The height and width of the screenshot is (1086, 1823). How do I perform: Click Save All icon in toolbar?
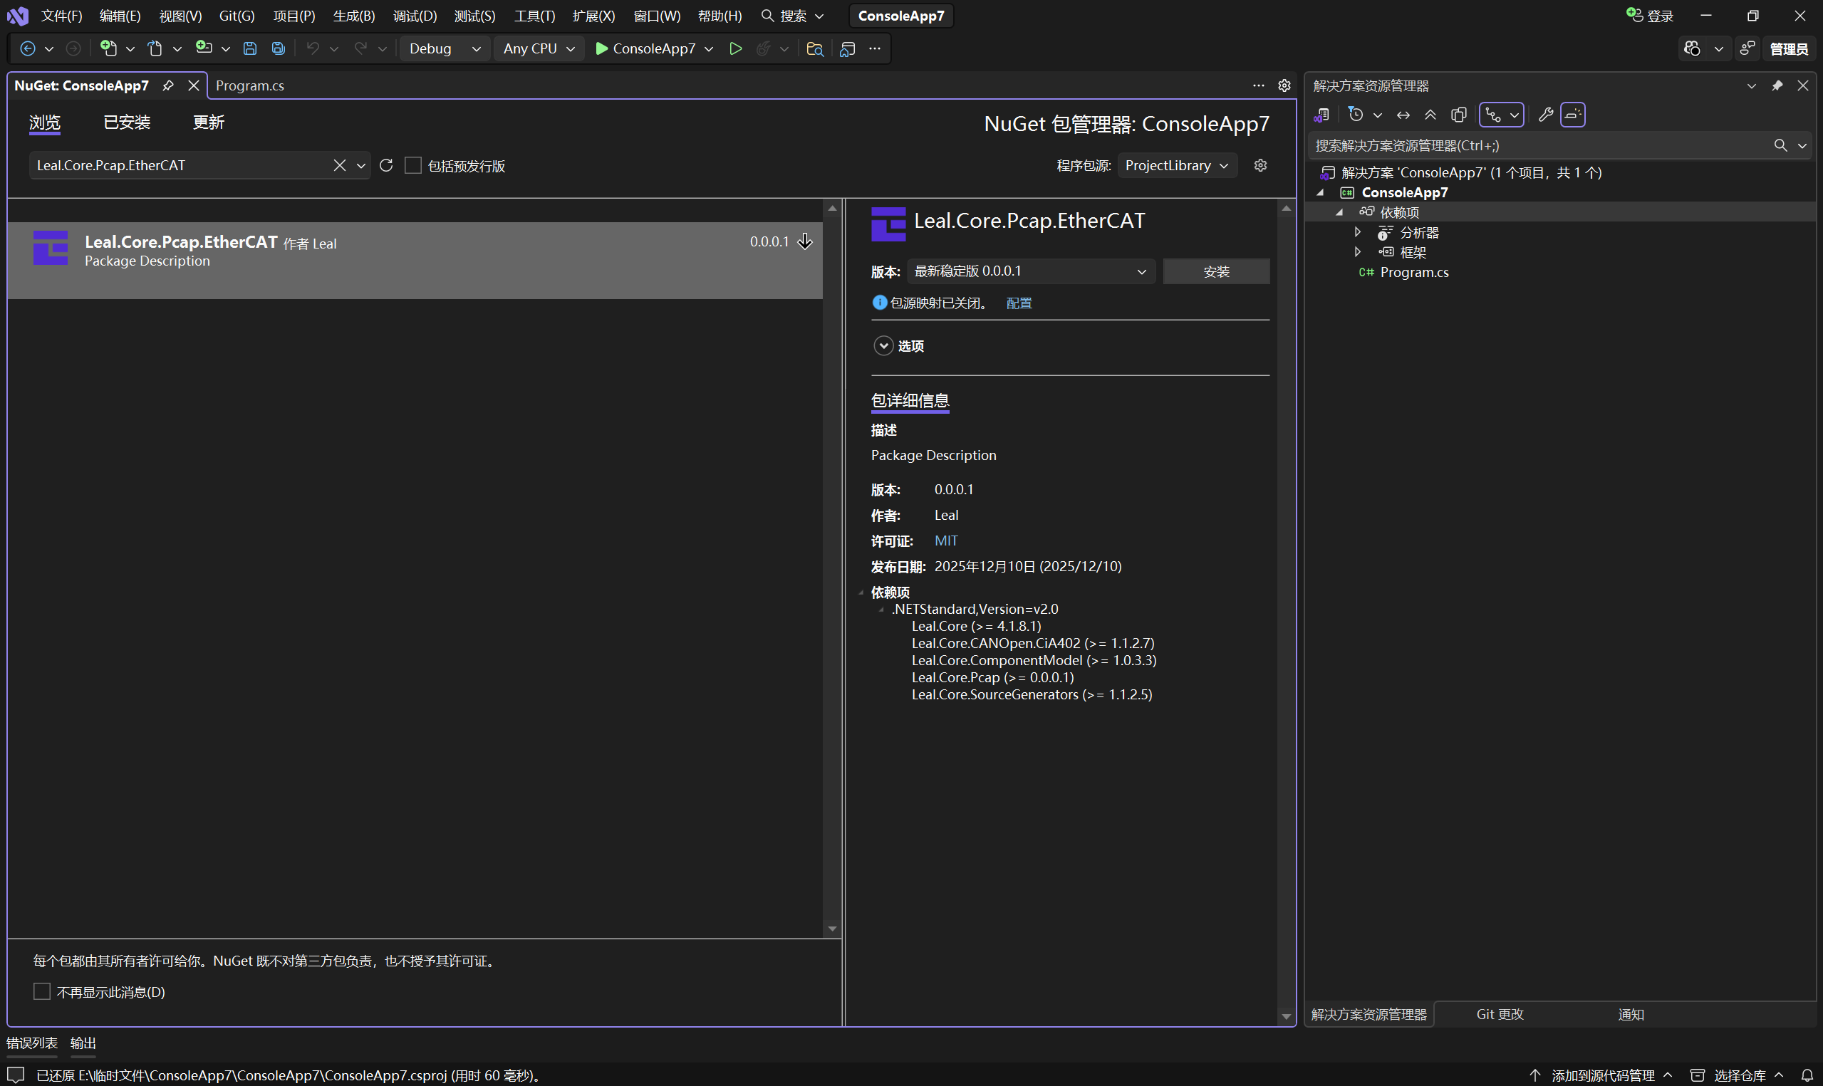coord(278,48)
